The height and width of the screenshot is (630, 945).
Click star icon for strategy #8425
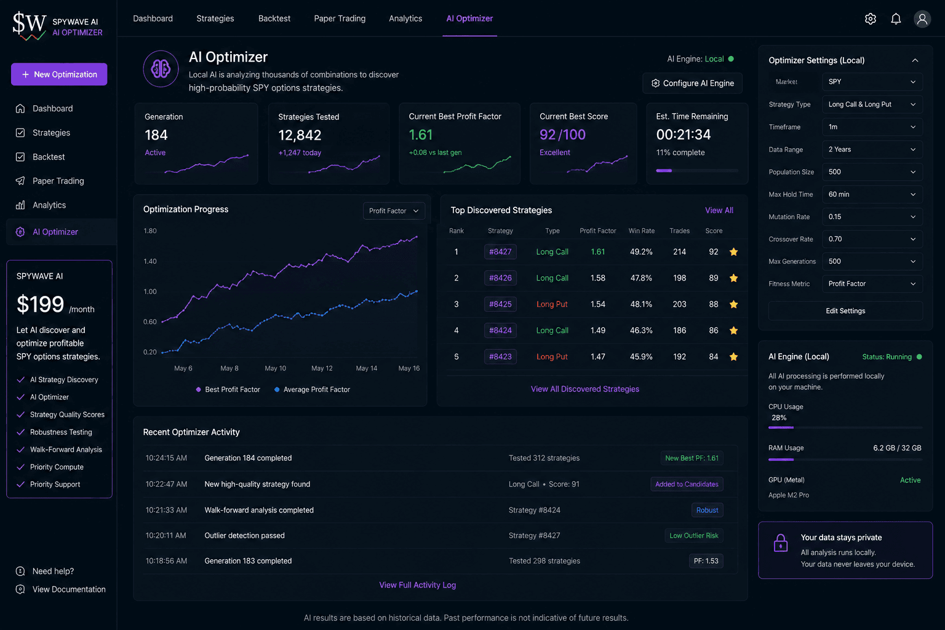click(x=733, y=304)
